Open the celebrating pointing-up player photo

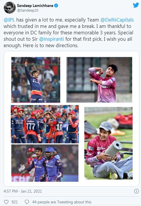pyautogui.click(x=36, y=80)
